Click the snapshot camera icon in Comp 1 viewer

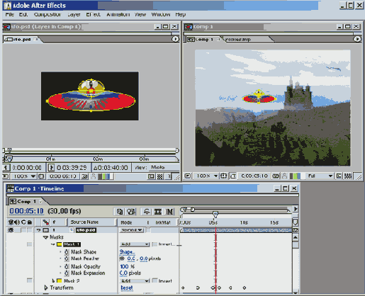click(276, 176)
